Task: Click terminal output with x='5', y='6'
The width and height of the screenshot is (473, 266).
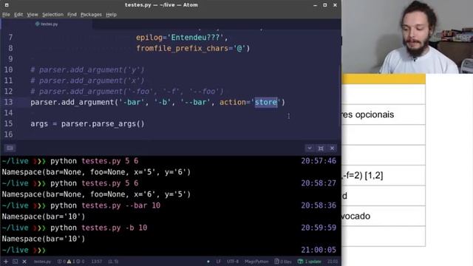Action: click(96, 172)
